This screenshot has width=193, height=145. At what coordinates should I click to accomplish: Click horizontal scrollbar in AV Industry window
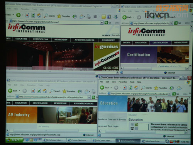[x=46, y=130]
